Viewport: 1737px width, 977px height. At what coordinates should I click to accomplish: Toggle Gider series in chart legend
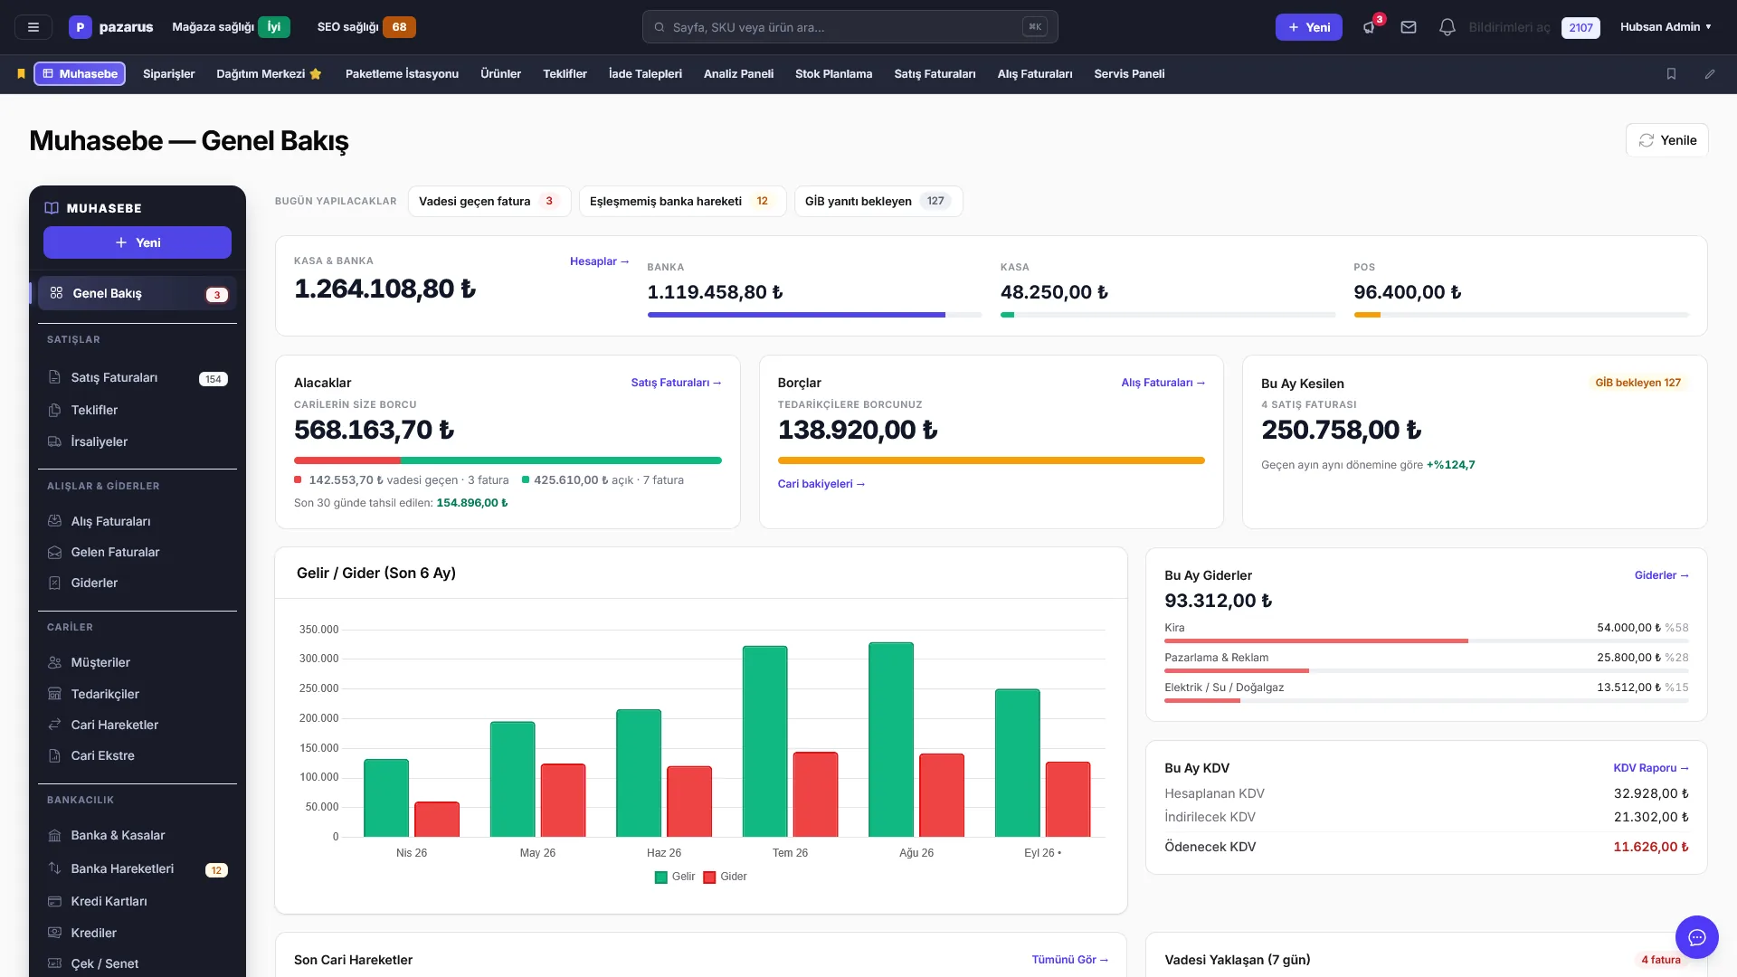[x=726, y=877]
